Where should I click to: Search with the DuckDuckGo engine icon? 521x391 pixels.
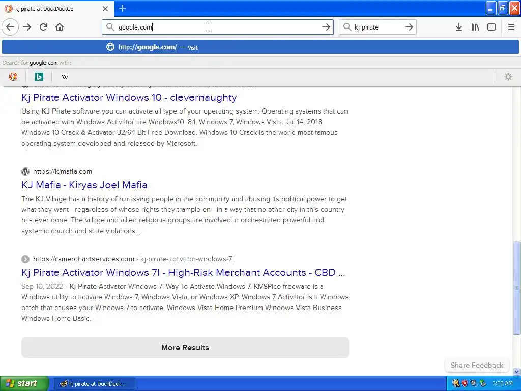click(13, 77)
